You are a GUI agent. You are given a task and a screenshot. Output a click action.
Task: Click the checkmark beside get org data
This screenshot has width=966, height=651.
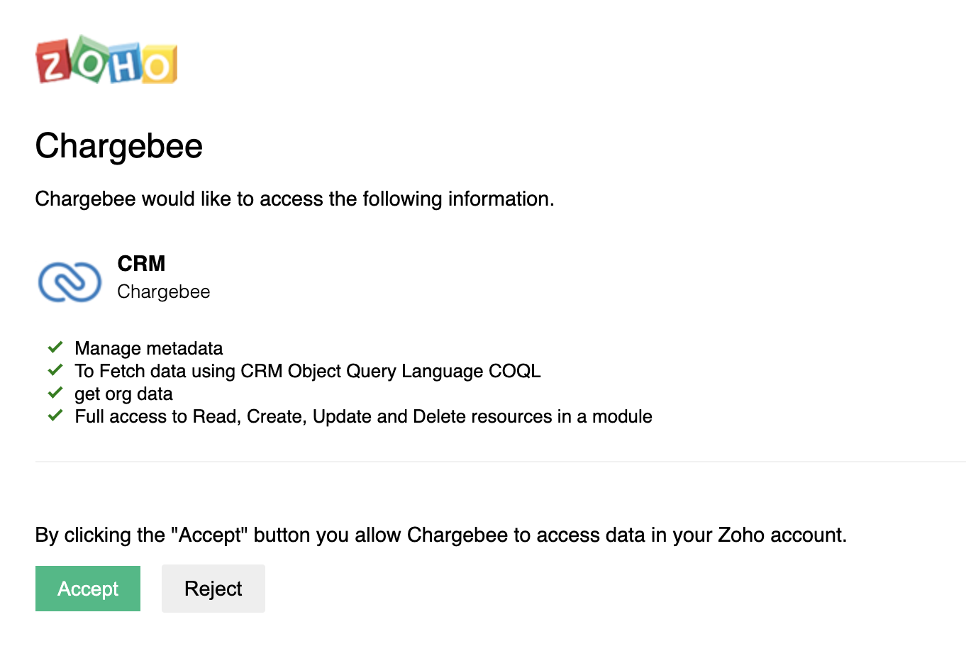click(x=55, y=393)
